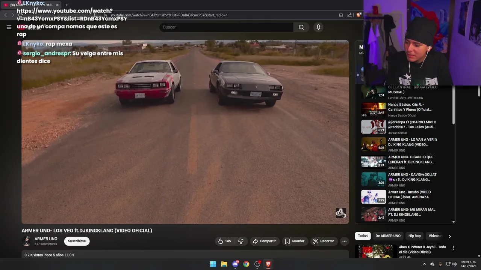This screenshot has height=270, width=481.
Task: Open Discord from the taskbar
Action: click(x=235, y=264)
